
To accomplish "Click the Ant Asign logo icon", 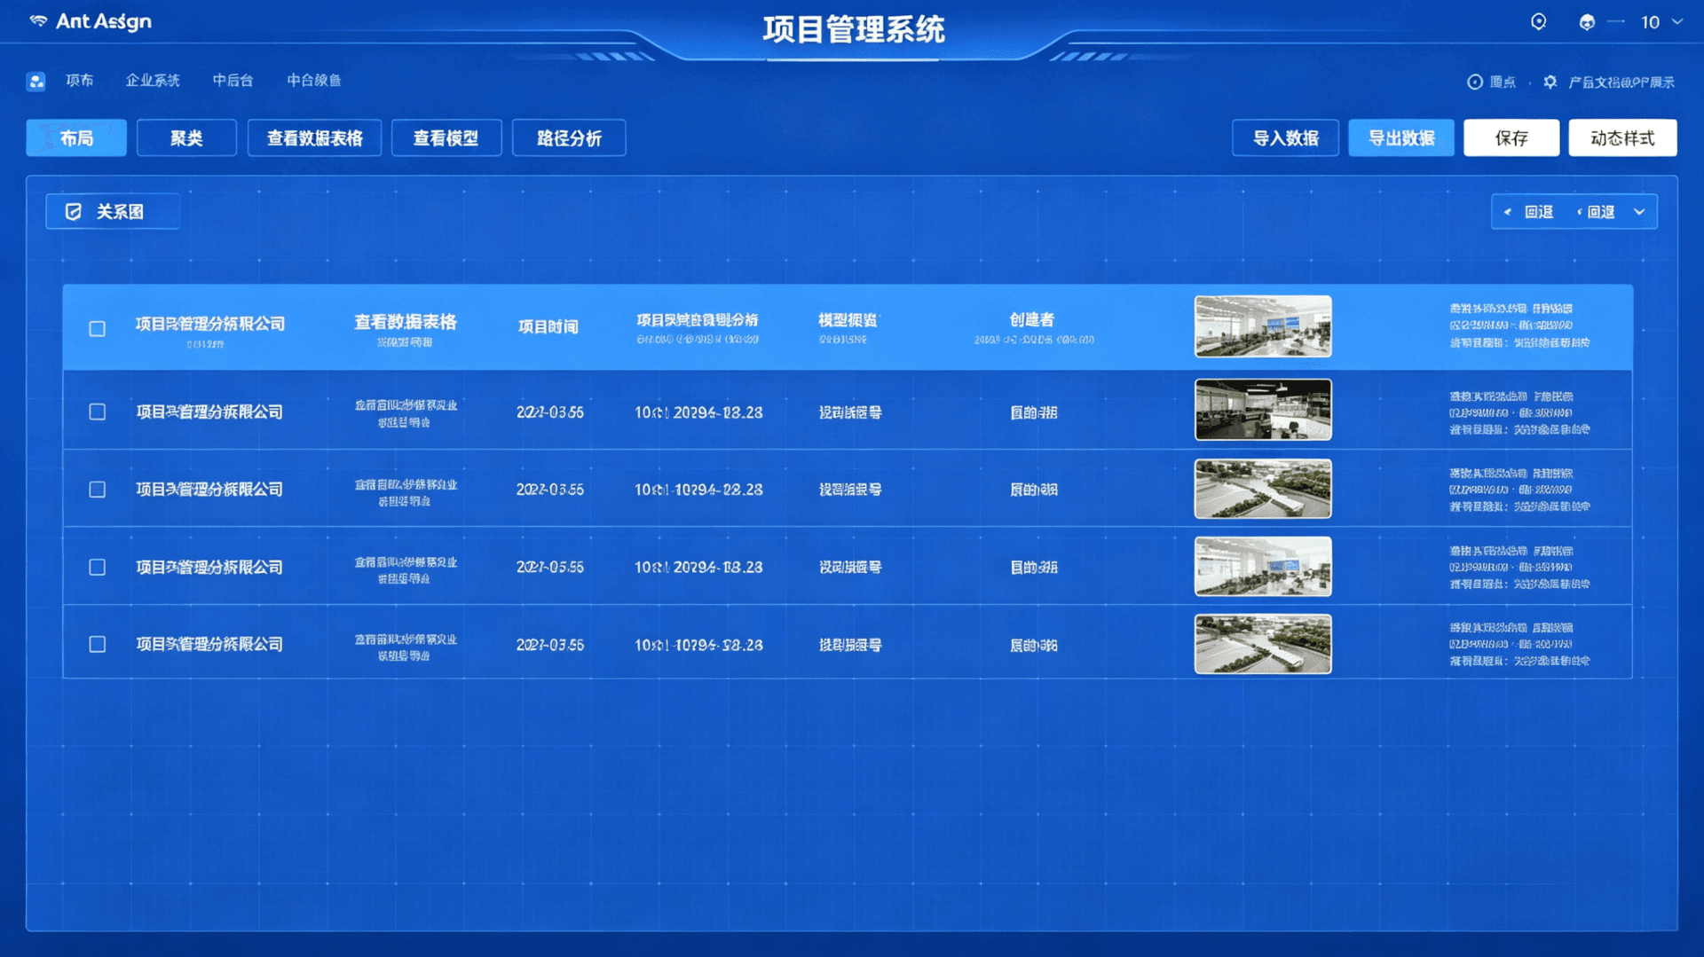I will point(39,20).
